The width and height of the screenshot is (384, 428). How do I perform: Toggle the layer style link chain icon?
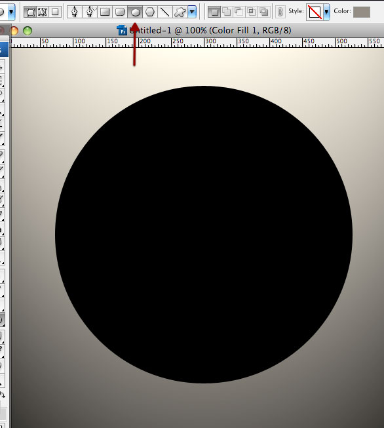tap(280, 12)
